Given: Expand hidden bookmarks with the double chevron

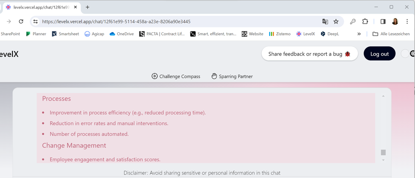Looking at the screenshot, I should pos(359,34).
